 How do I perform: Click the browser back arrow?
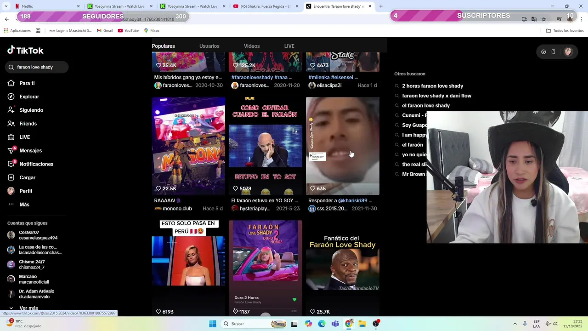6,19
